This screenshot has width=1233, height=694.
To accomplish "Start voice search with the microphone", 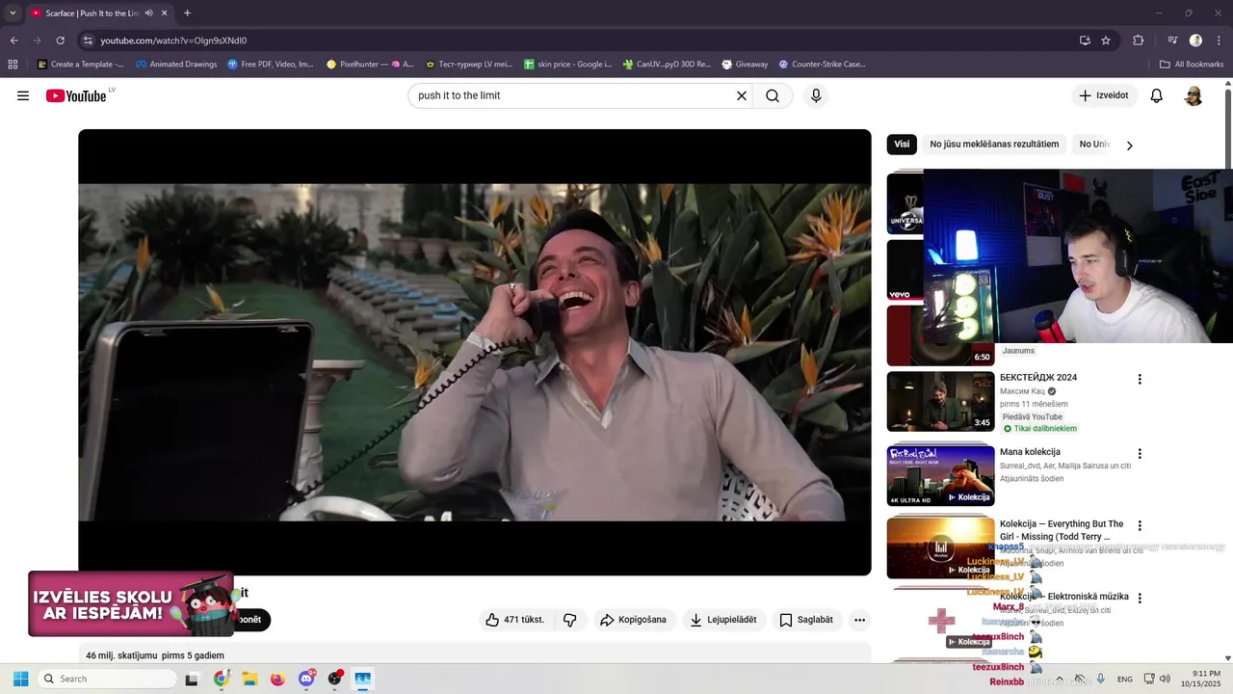I will pos(816,95).
